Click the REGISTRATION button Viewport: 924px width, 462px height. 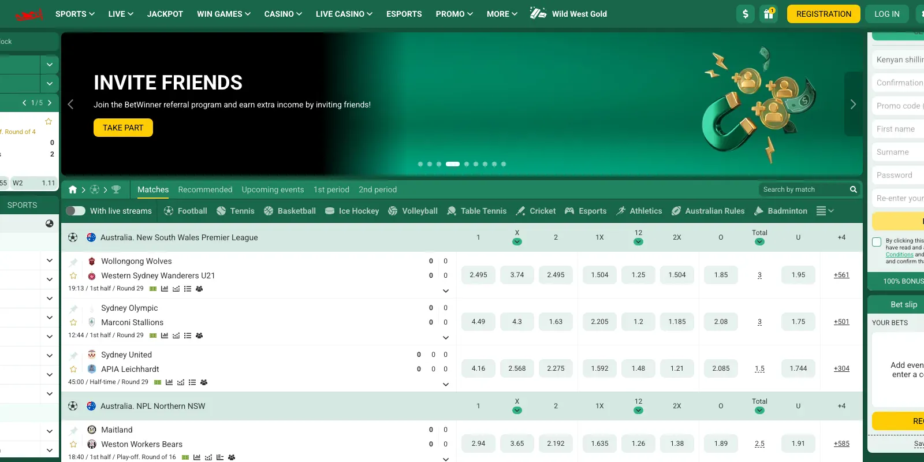pyautogui.click(x=824, y=14)
